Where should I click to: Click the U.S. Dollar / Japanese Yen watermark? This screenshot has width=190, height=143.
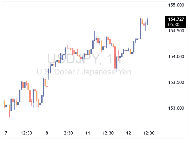point(84,72)
